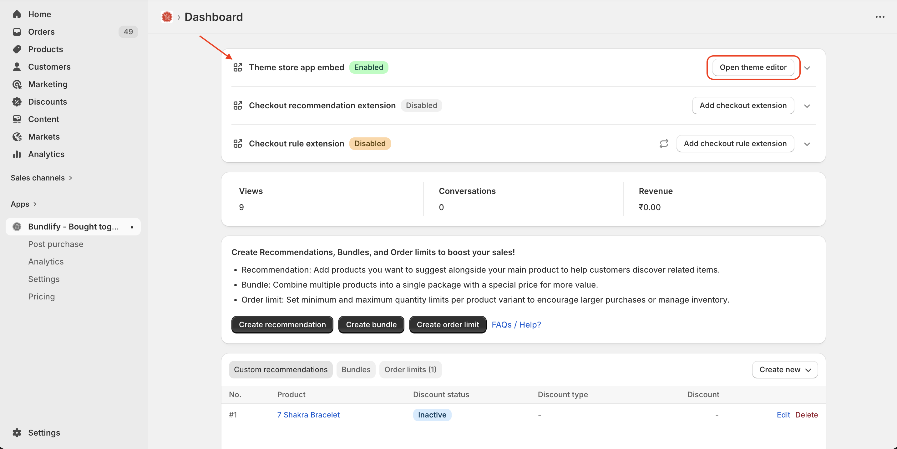Switch to the Bundles tab
Image resolution: width=897 pixels, height=449 pixels.
[x=356, y=369]
